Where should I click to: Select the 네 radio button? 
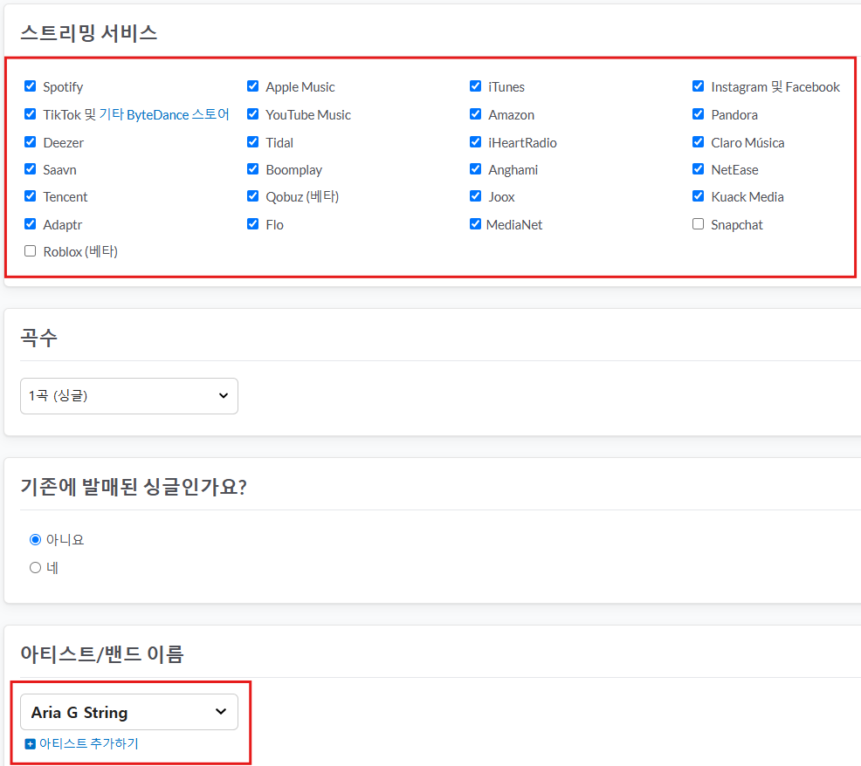pyautogui.click(x=35, y=567)
